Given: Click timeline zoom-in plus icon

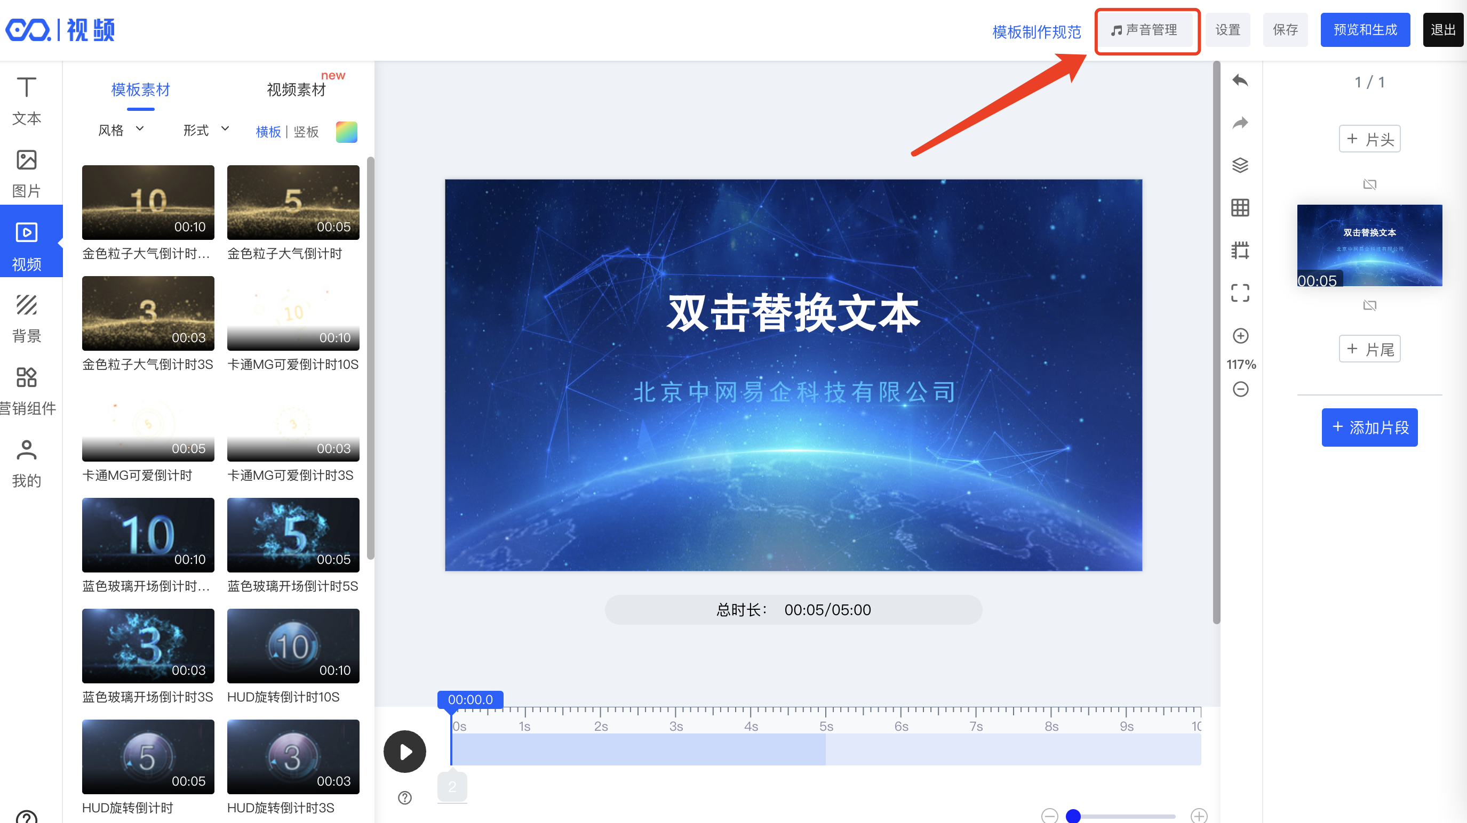Looking at the screenshot, I should [x=1199, y=816].
